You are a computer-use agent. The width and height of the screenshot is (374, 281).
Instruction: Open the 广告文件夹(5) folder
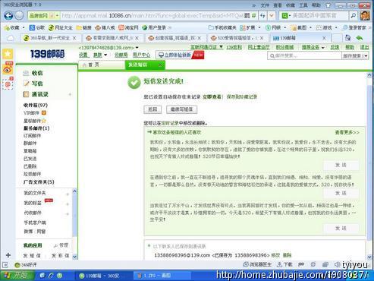(39, 182)
